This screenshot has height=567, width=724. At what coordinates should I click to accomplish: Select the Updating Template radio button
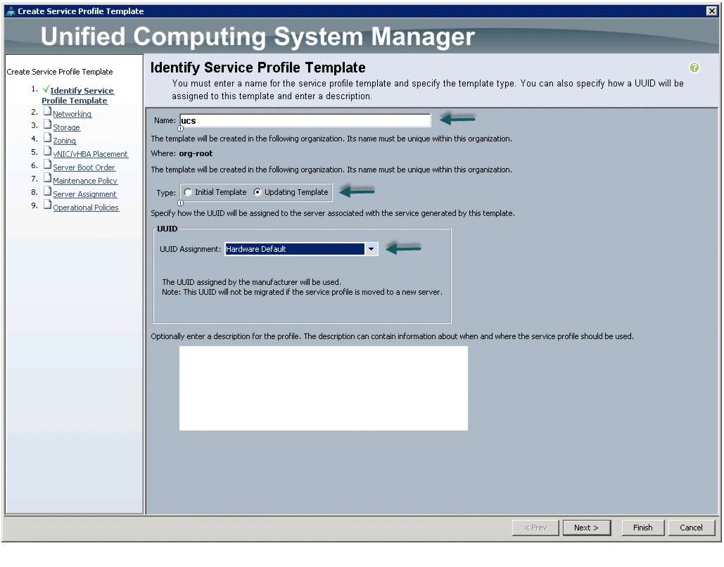tap(258, 192)
